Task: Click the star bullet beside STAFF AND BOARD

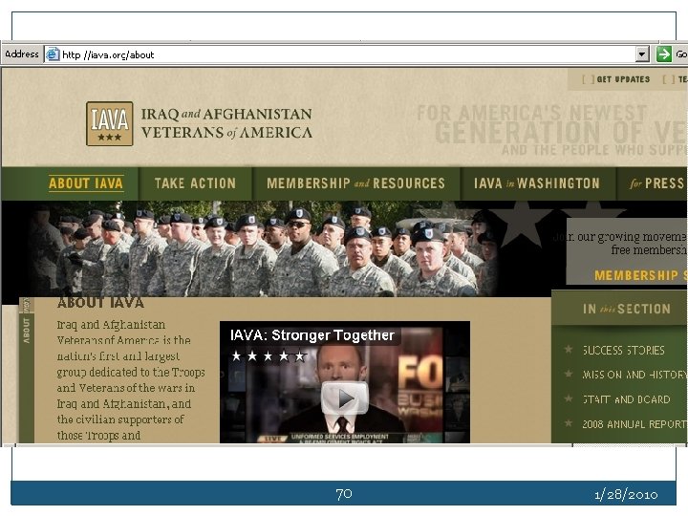Action: coord(569,398)
